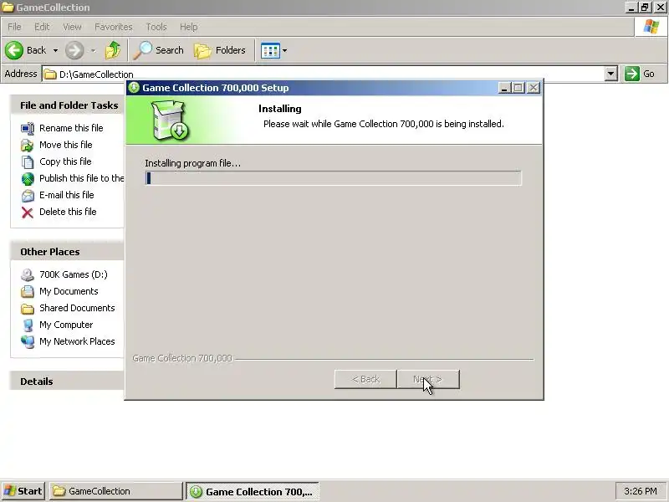Open the 700K Games (D:) link
This screenshot has width=669, height=502.
coord(74,274)
